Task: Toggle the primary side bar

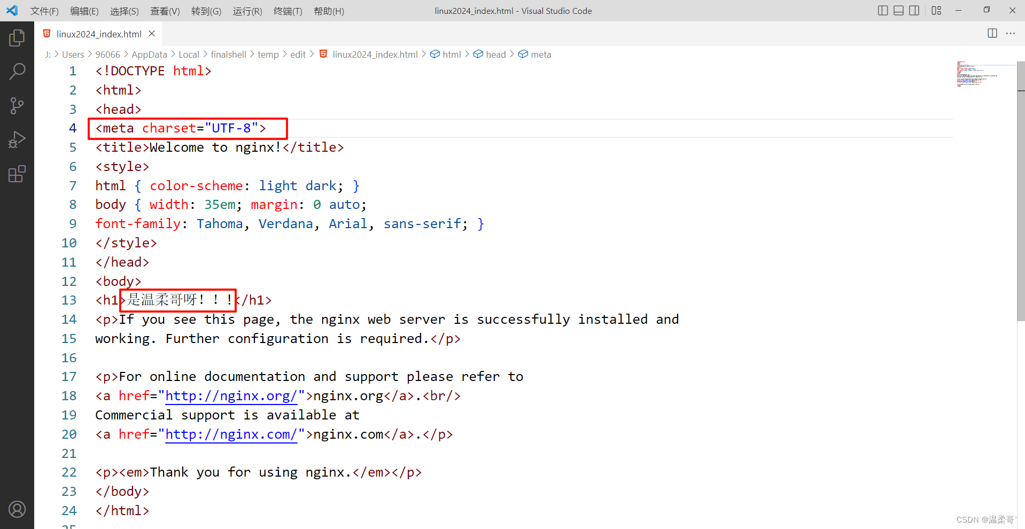Action: pyautogui.click(x=883, y=10)
